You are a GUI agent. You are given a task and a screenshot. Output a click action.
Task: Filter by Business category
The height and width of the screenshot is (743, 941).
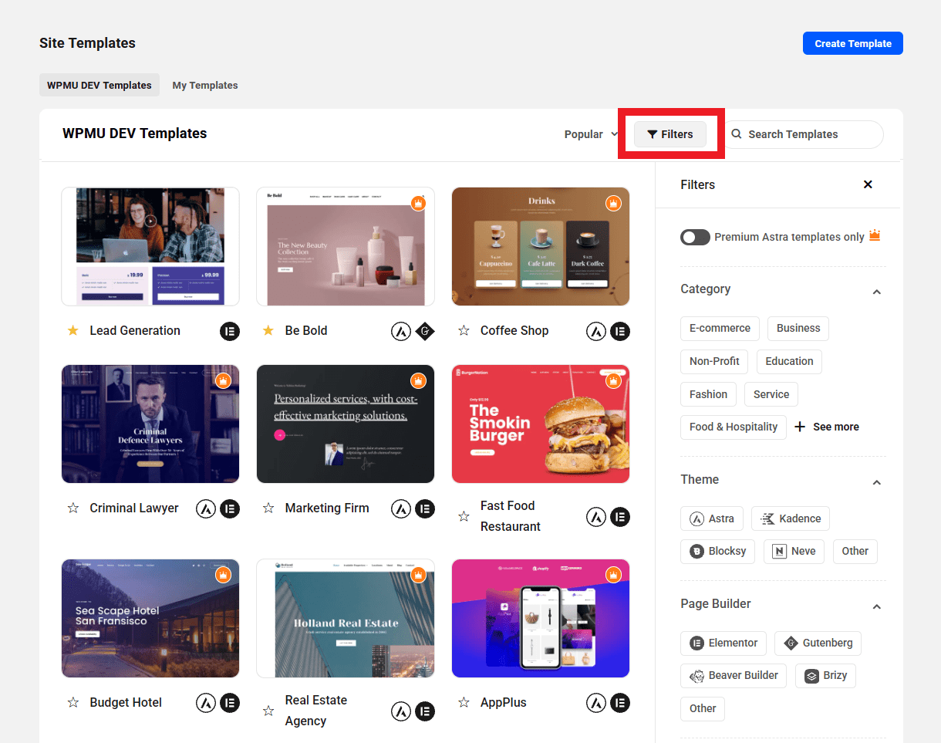coord(798,328)
